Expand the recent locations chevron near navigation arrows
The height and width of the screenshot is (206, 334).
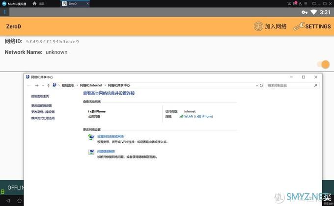tap(42, 85)
